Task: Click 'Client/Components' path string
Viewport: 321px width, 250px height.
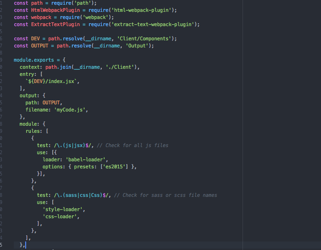Action: (x=144, y=38)
